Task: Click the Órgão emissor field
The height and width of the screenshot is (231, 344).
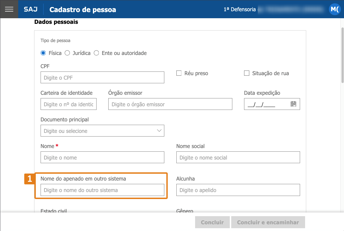Action: (170, 104)
